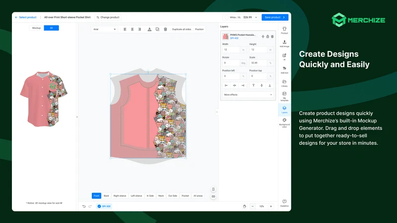Click the Position toolbar button
397x223 pixels.
pyautogui.click(x=199, y=29)
